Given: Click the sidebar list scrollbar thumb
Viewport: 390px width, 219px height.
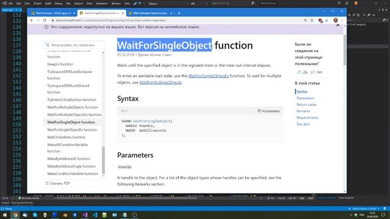Looking at the screenshot, I should (x=104, y=160).
